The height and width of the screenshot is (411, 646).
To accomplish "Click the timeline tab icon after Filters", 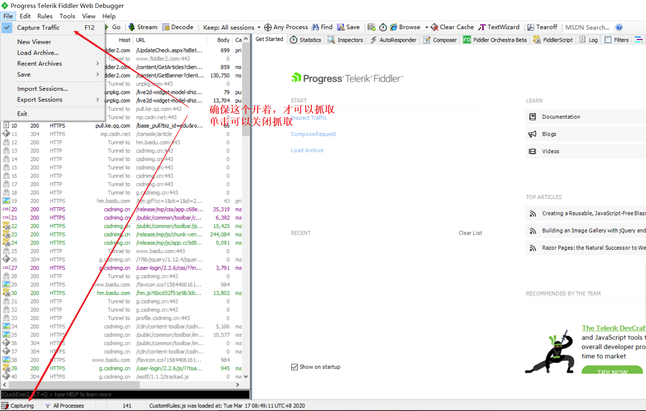I will coord(639,40).
